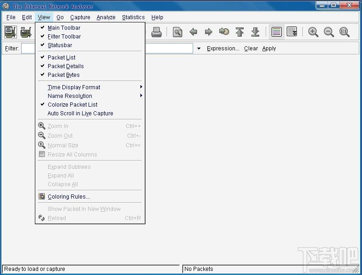Hide the Packet Bytes pane

[90, 75]
